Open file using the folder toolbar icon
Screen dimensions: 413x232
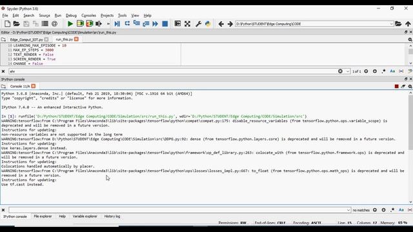(x=17, y=24)
